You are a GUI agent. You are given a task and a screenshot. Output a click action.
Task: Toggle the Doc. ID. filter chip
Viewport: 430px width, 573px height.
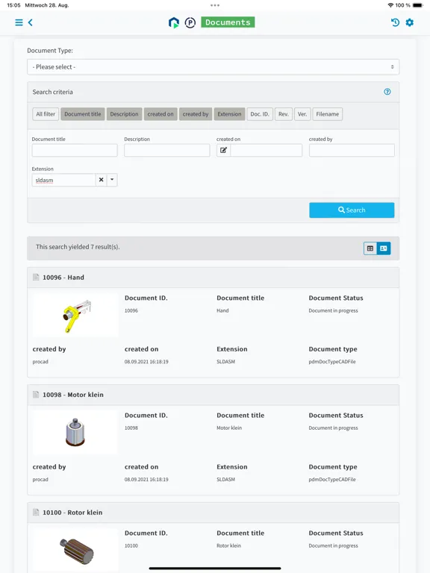coord(260,114)
